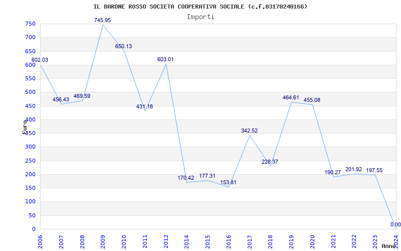Click the 650 tick on the Euro axis

point(30,52)
